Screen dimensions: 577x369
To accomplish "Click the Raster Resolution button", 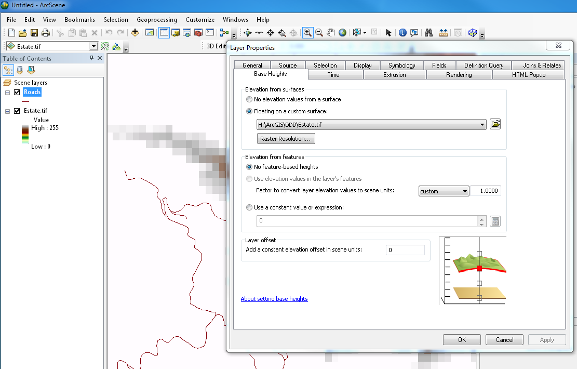I will click(286, 139).
